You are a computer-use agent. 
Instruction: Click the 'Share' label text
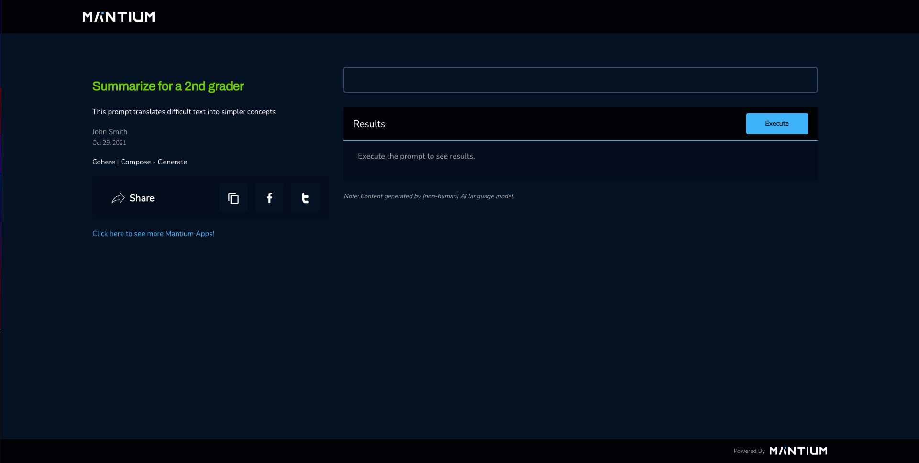142,198
